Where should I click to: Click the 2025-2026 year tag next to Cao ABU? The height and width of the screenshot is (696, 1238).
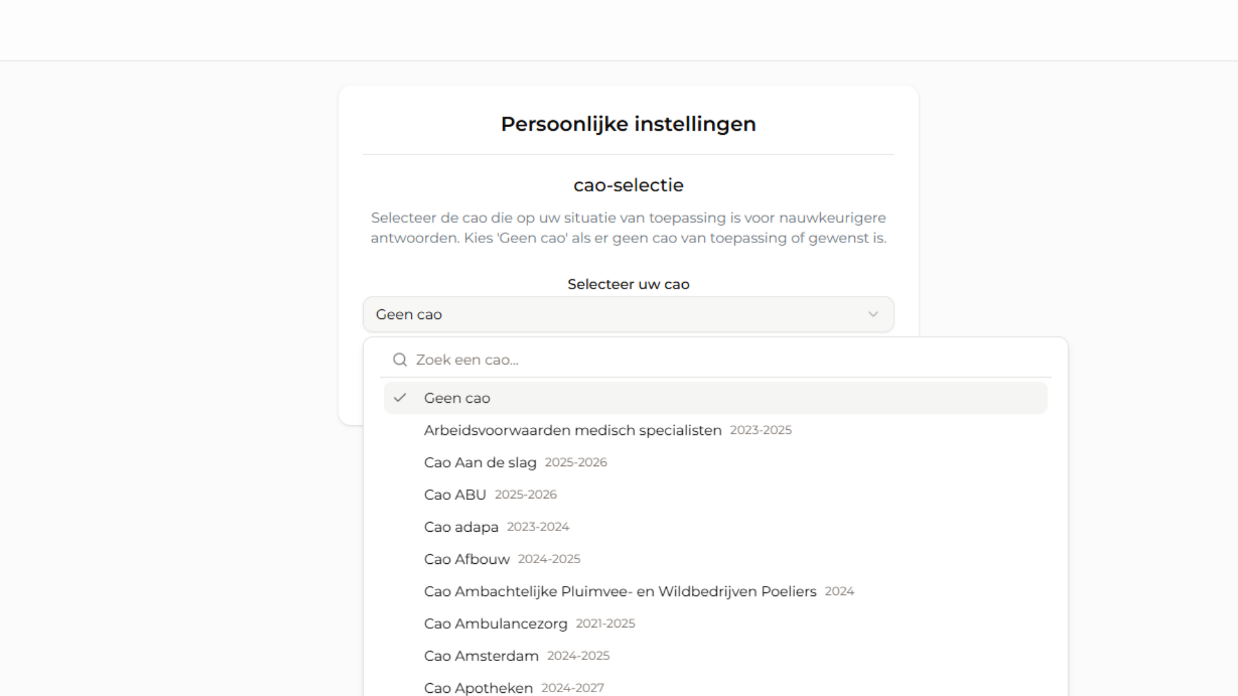click(526, 494)
